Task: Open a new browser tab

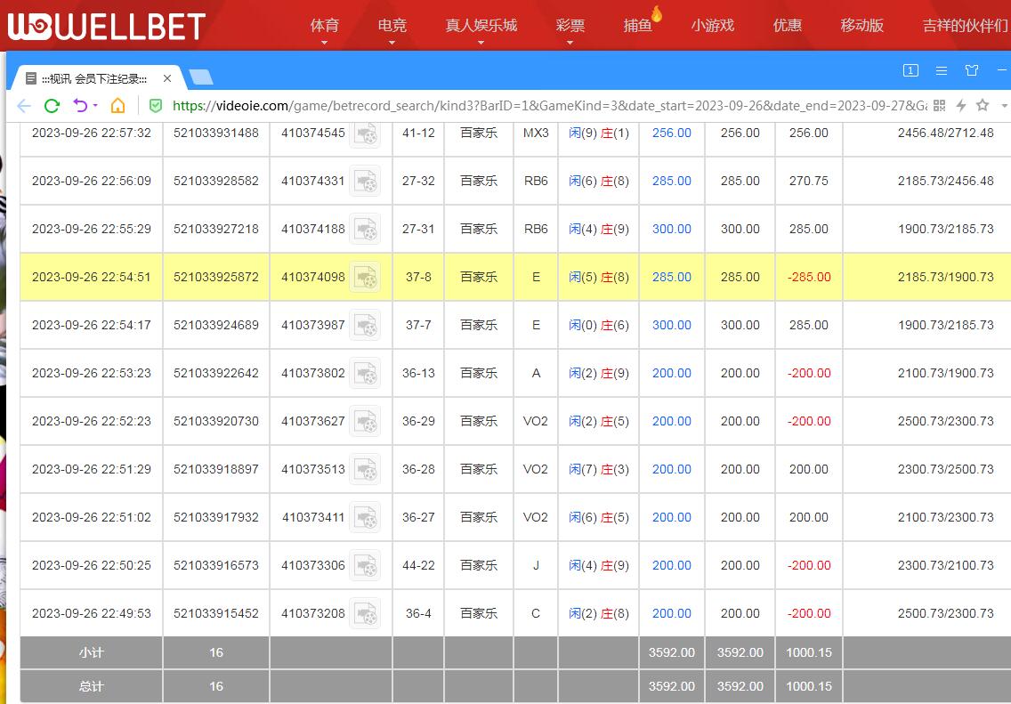Action: coord(201,77)
